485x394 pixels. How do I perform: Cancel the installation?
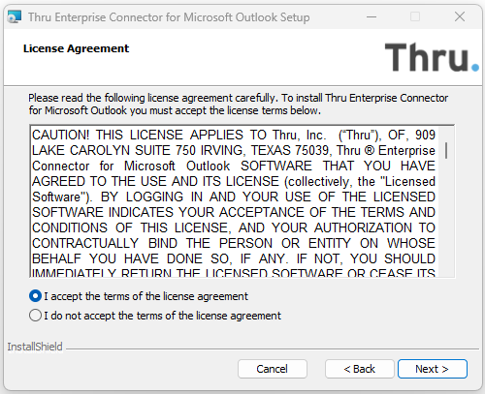[273, 369]
